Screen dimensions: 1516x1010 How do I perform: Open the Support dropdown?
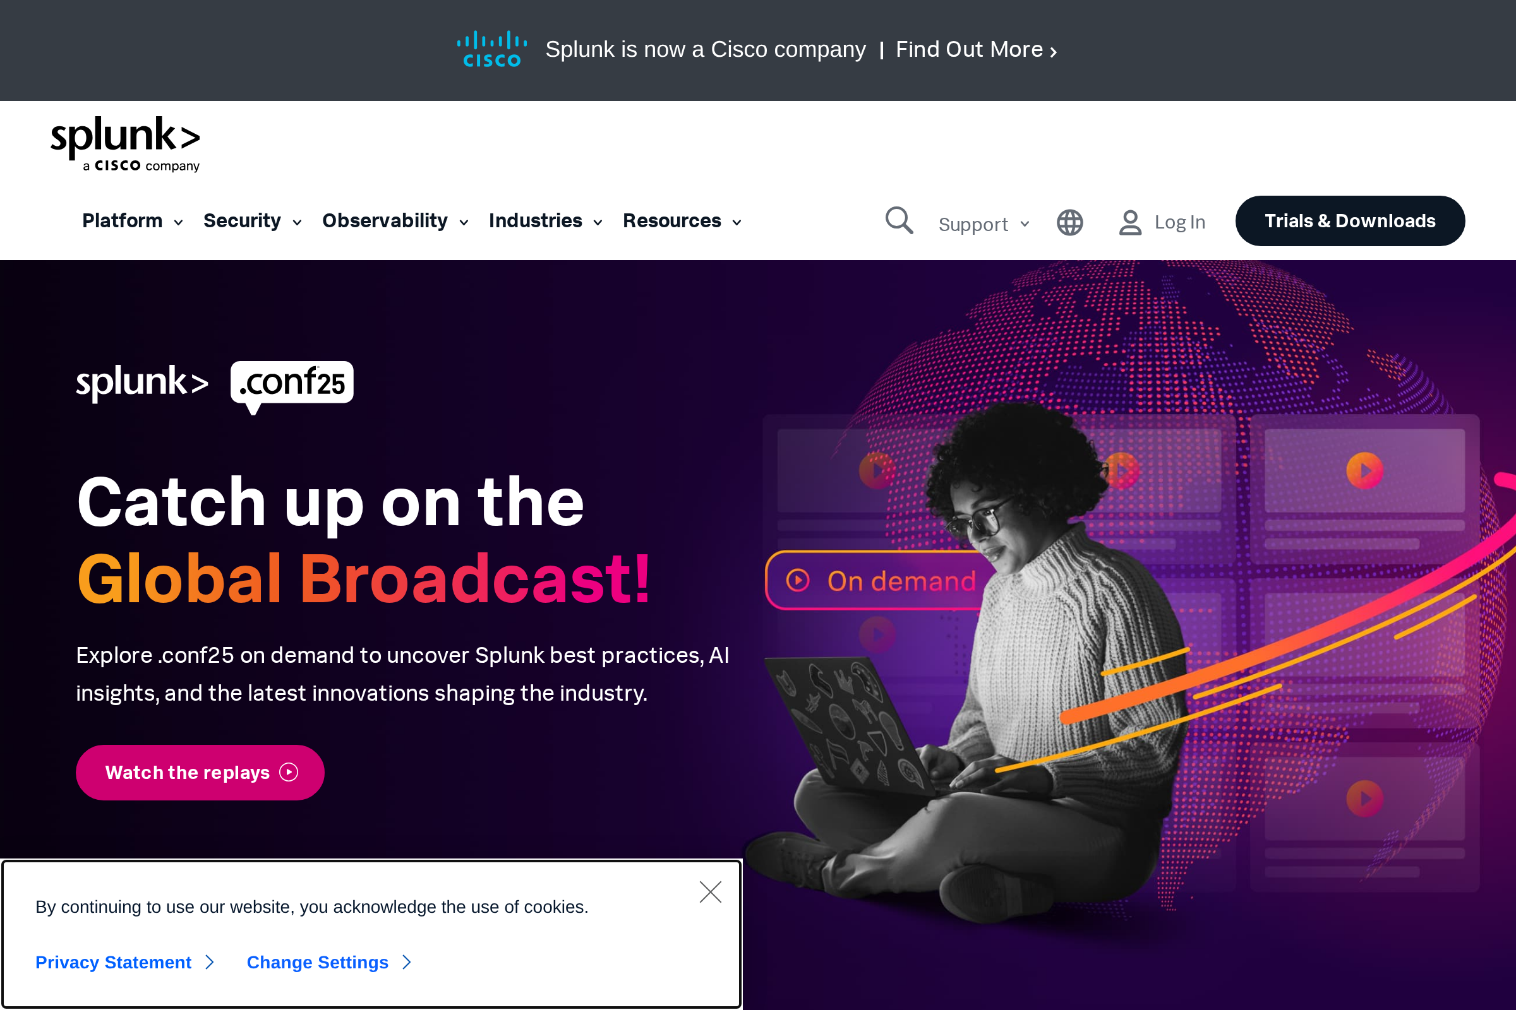click(984, 224)
